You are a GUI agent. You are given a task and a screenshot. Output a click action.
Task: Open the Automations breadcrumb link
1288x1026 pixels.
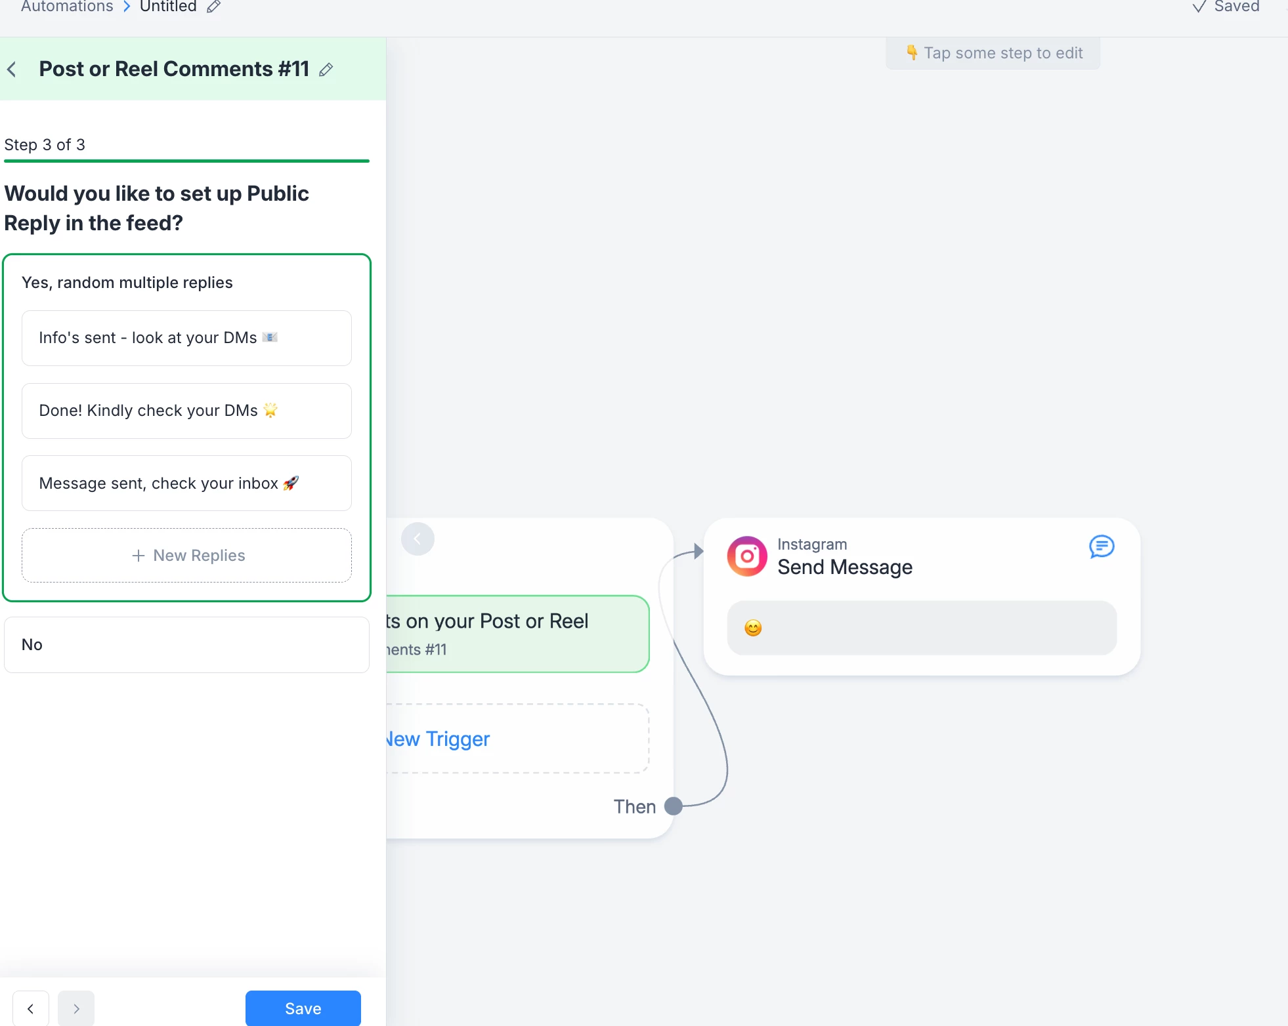coord(67,7)
